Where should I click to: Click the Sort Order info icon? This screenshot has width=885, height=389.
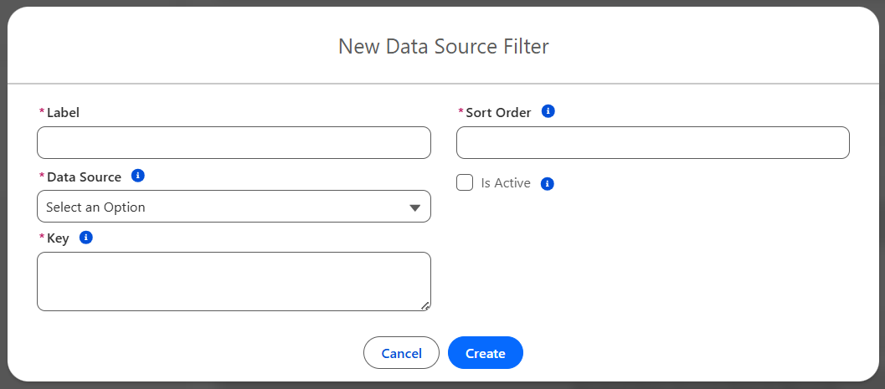point(548,111)
